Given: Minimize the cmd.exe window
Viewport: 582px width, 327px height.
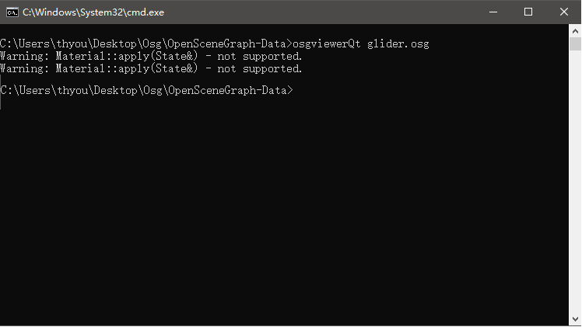Looking at the screenshot, I should [493, 12].
